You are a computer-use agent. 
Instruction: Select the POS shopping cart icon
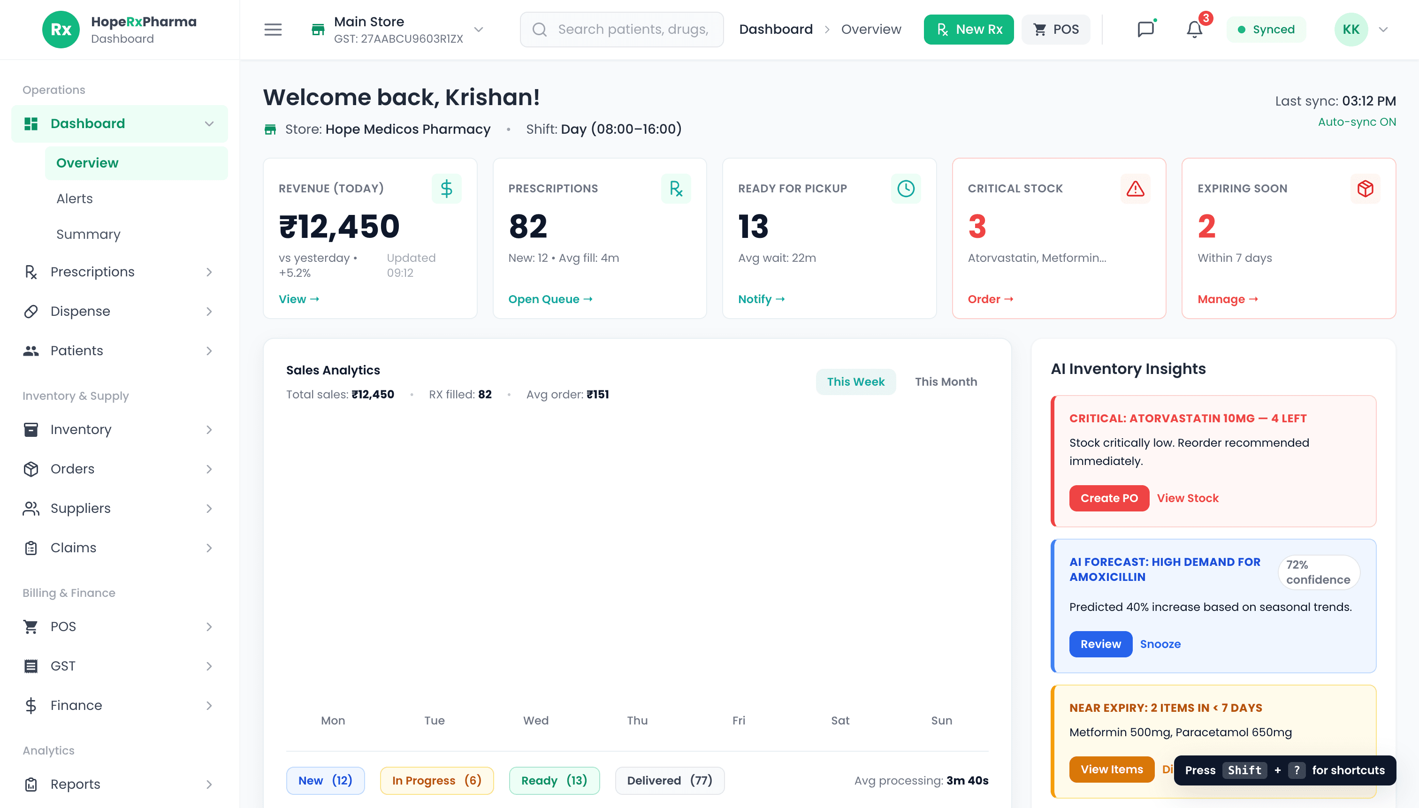(x=31, y=626)
